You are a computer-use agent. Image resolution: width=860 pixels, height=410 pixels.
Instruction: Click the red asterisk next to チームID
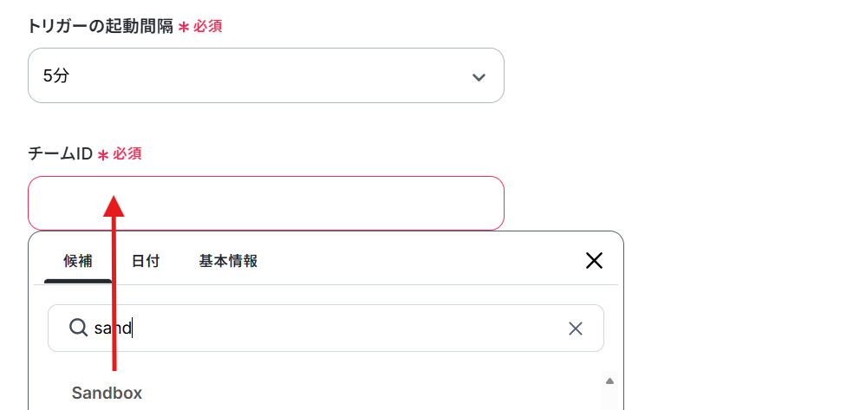(x=102, y=155)
